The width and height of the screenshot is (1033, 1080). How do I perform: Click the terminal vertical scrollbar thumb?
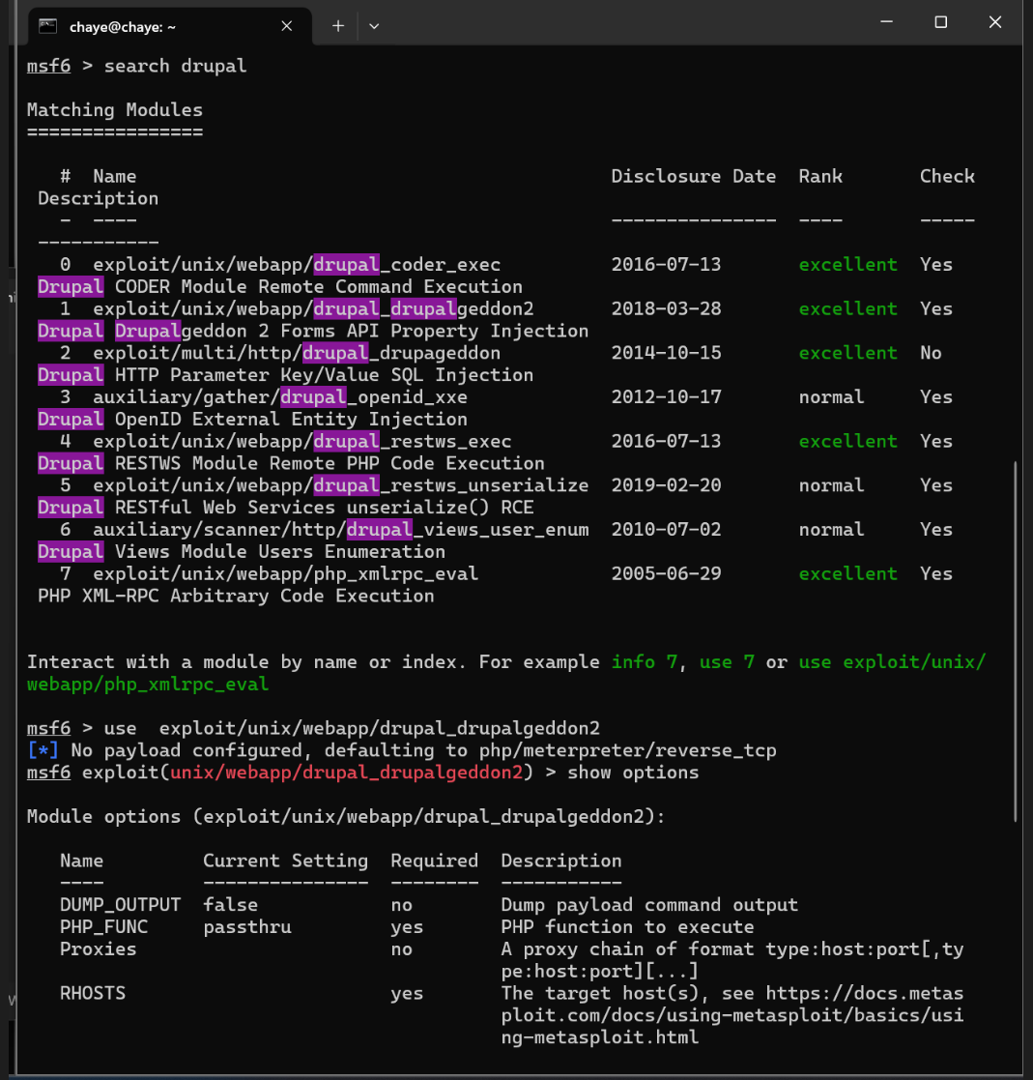[1015, 641]
